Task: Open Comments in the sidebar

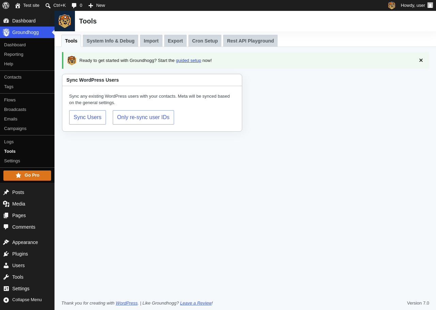Action: pos(27,227)
